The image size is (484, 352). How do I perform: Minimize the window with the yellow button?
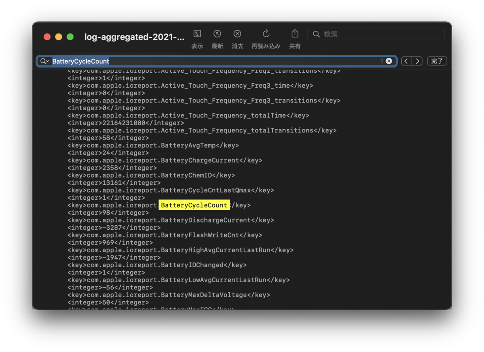58,37
